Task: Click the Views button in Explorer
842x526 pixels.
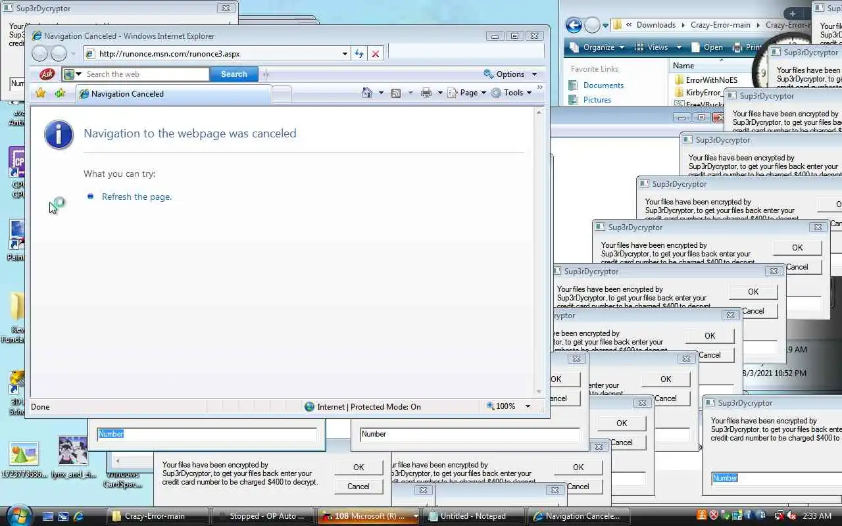Action: point(651,47)
